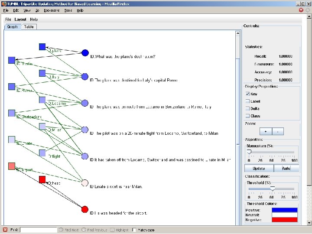Screen dimensions: 312x234
Task: Click the pink square node labeled airport
Action: pos(12,166)
